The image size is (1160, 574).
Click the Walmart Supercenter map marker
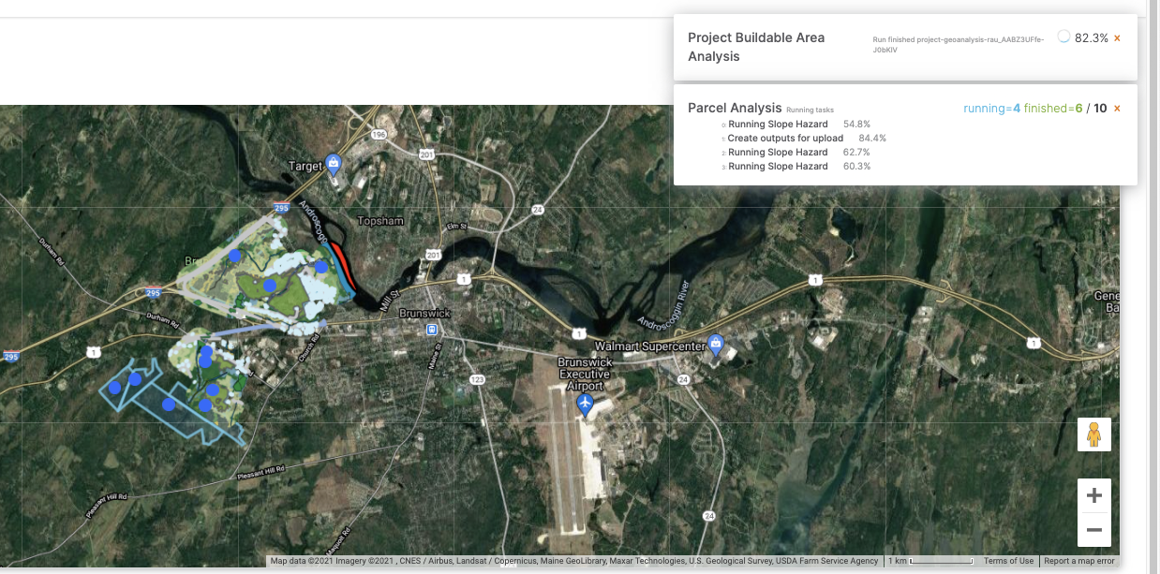715,345
